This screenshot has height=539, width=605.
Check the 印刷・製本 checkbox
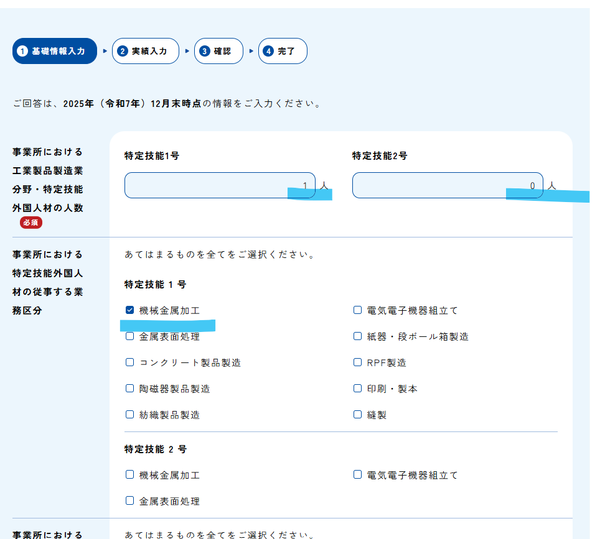[357, 388]
